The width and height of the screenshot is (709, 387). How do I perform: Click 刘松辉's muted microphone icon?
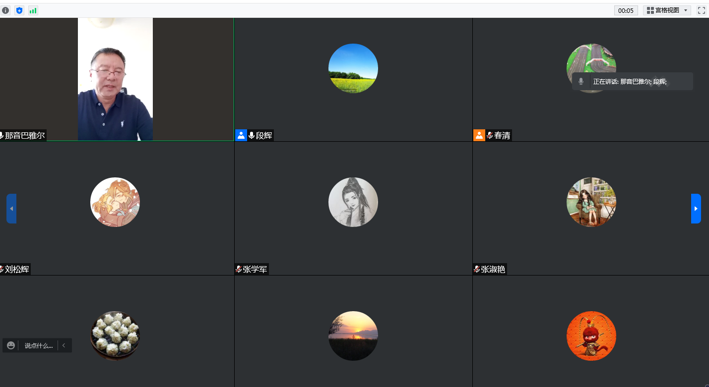coord(1,269)
